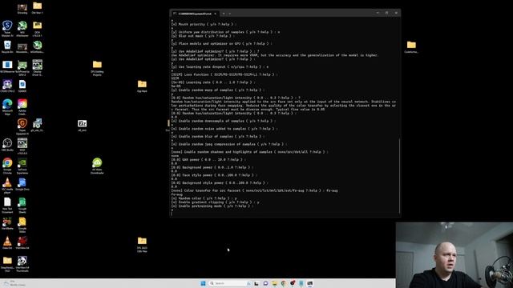This screenshot has height=288, width=513.
Task: Click 'Loss function' prompt line
Action: [224, 74]
